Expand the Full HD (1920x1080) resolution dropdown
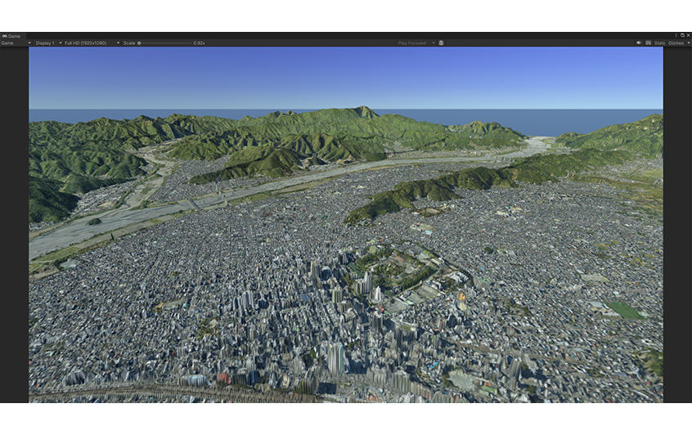This screenshot has width=692, height=435. 92,43
